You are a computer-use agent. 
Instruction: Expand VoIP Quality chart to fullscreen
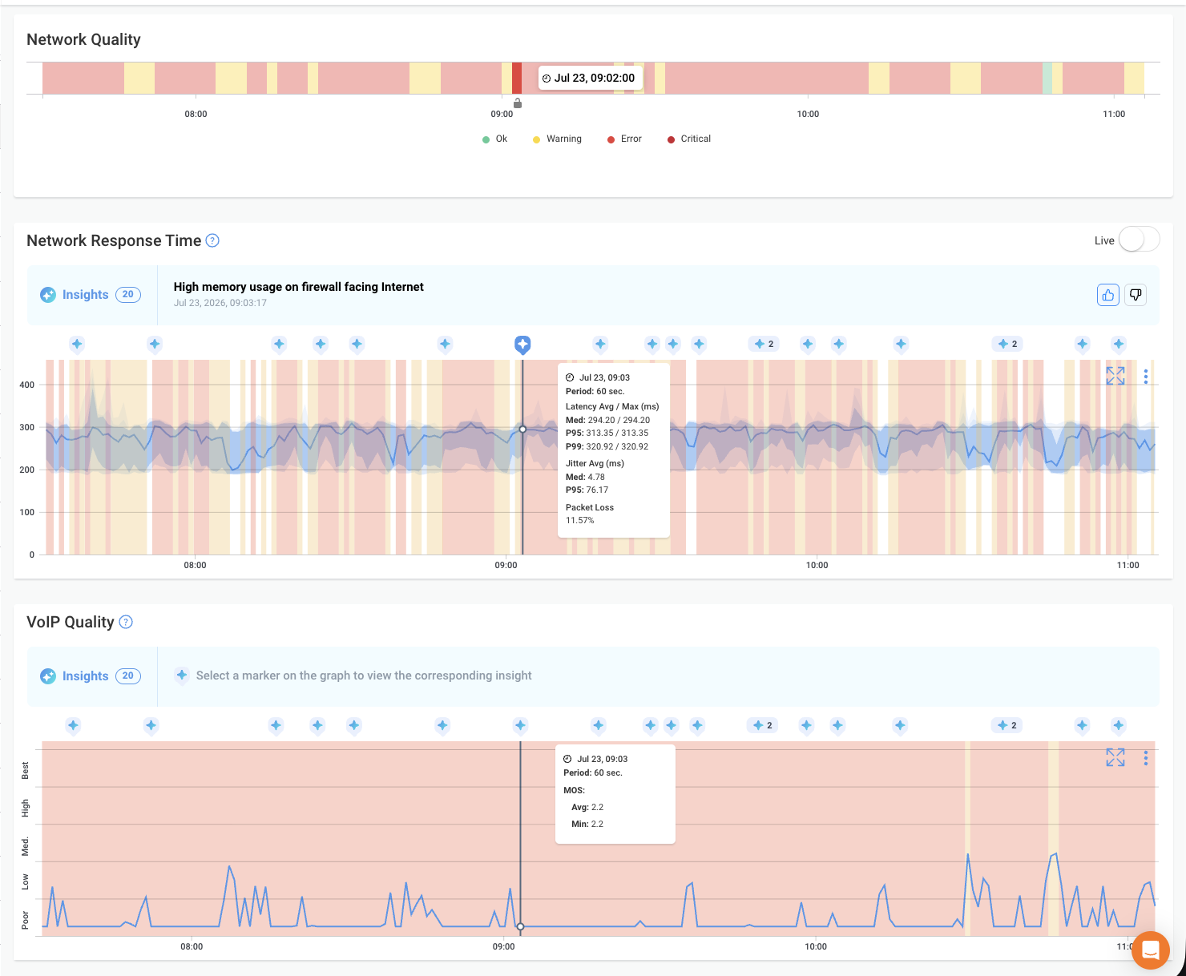tap(1115, 757)
